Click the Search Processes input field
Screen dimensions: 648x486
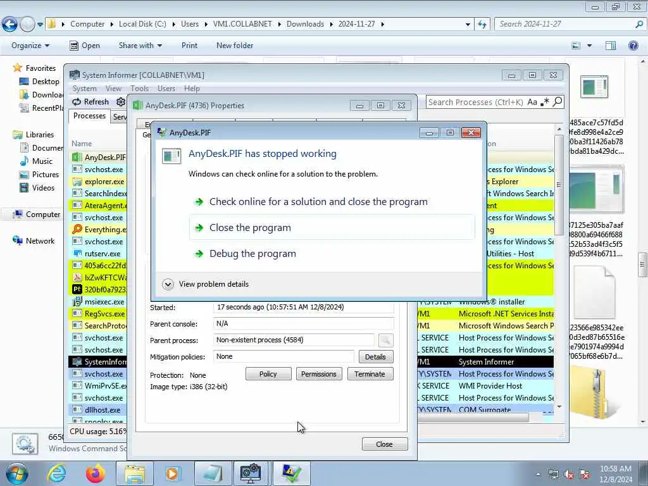coord(475,102)
